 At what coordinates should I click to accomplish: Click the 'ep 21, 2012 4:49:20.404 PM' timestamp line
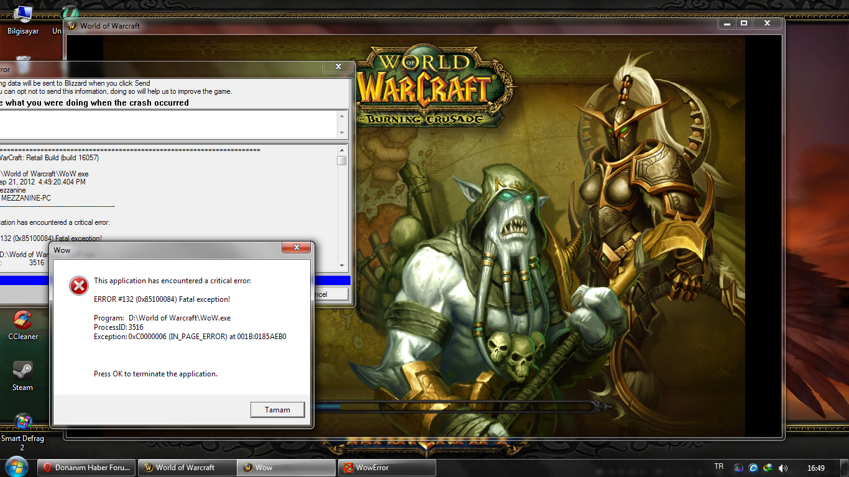pos(43,182)
